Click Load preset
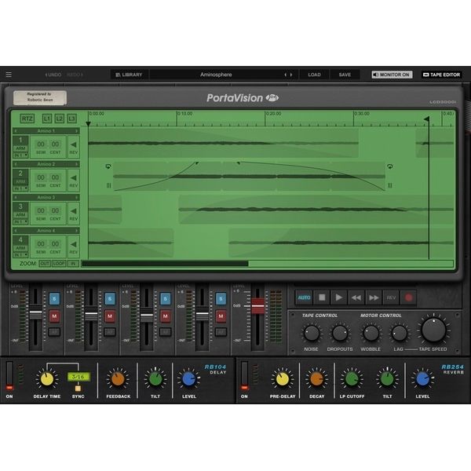The image size is (471, 471). pos(314,75)
